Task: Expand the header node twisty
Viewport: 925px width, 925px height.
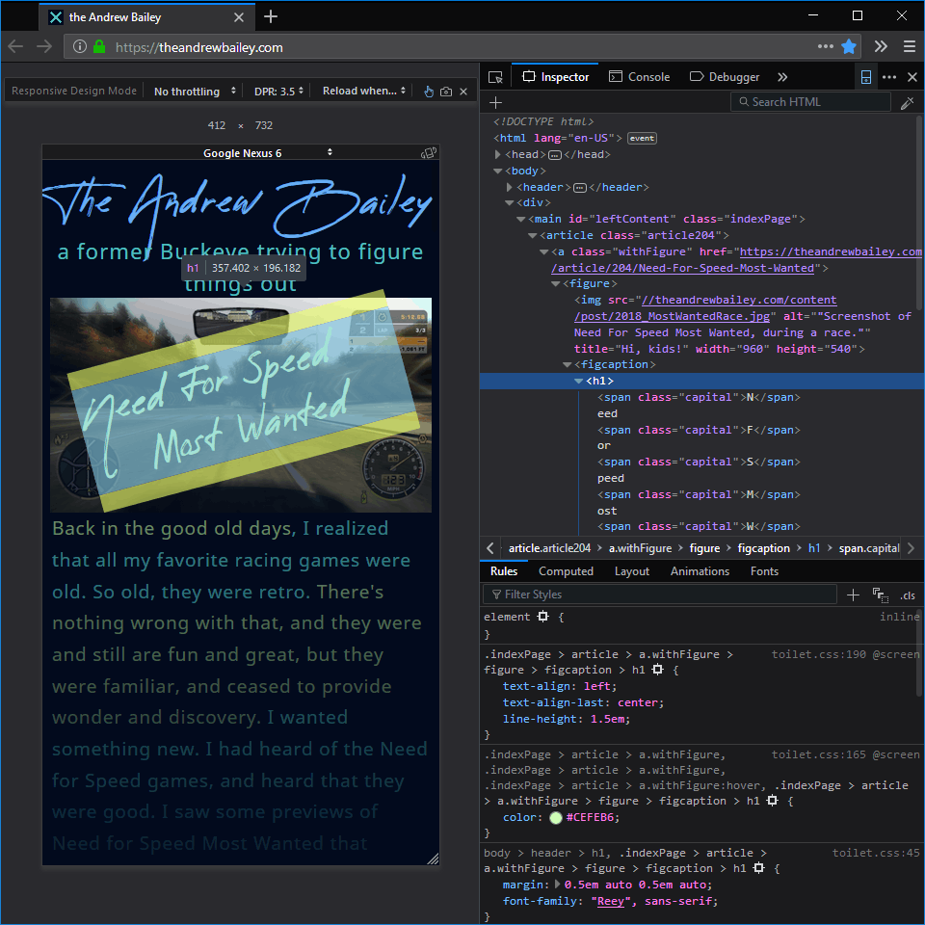Action: [x=510, y=187]
